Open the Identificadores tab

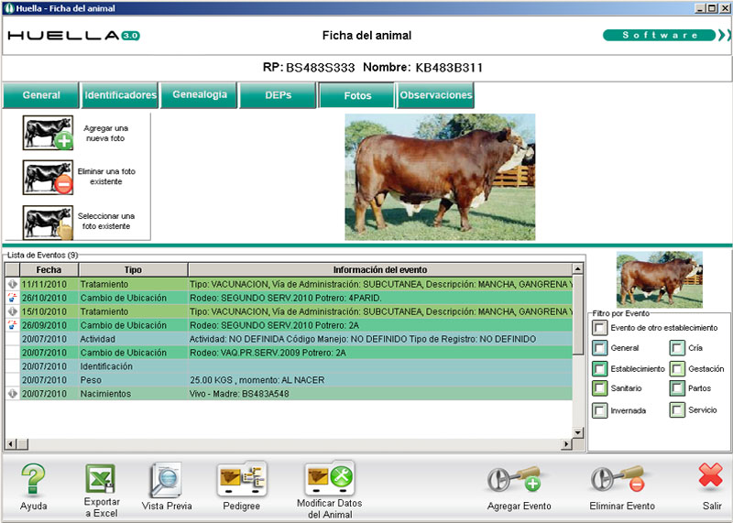[120, 95]
